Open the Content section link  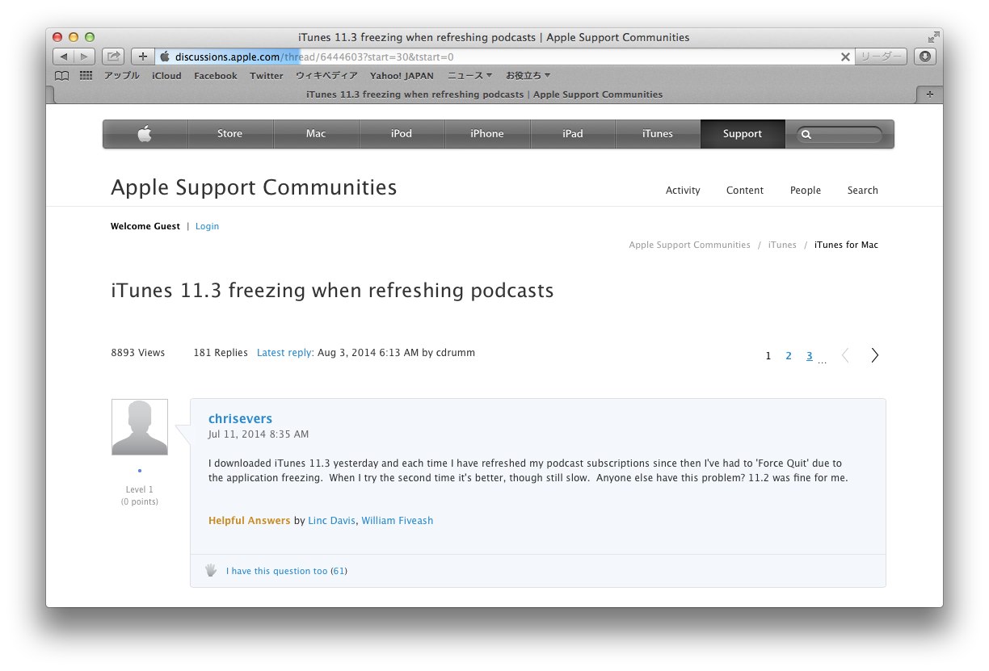tap(745, 191)
